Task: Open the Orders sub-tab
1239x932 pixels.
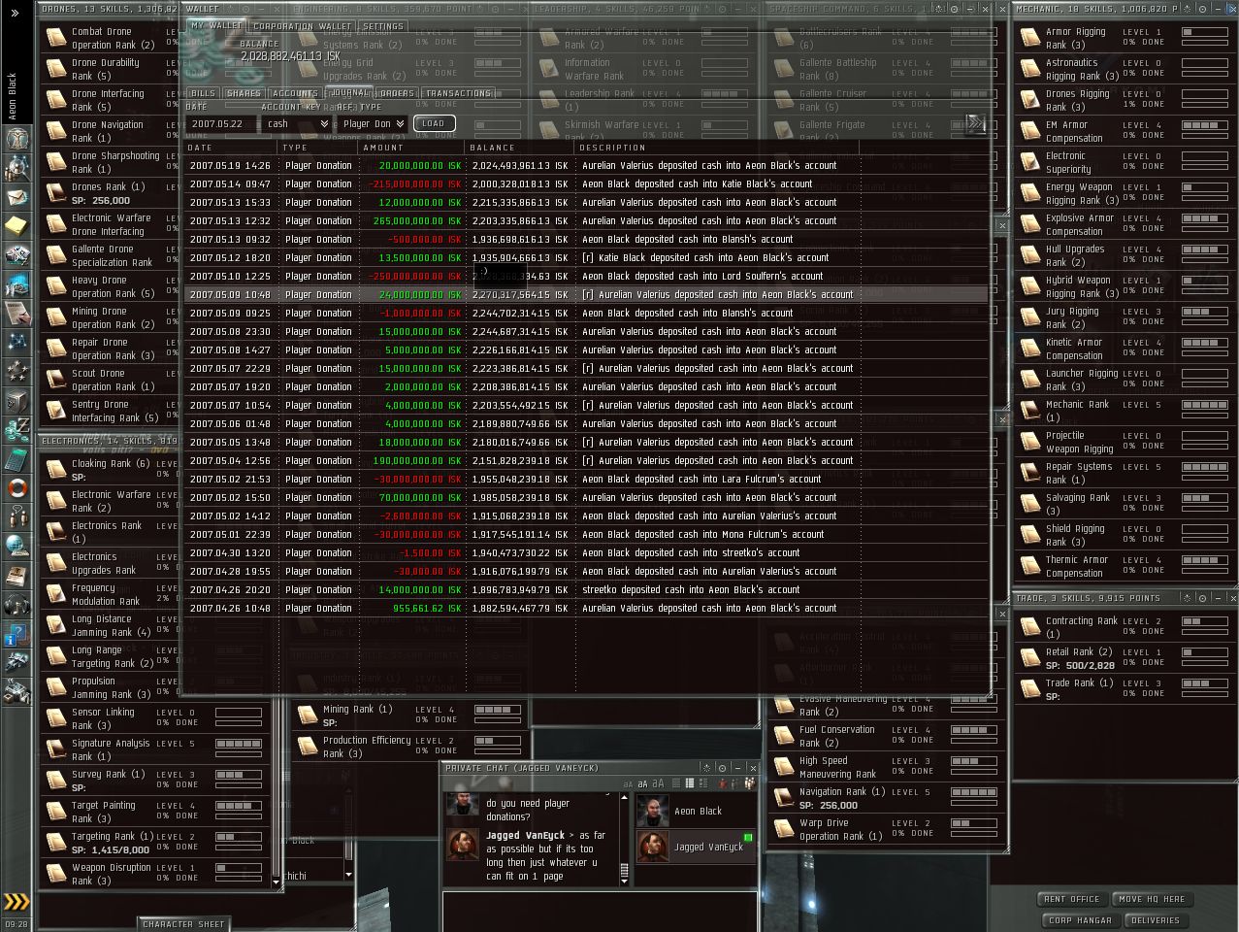Action: [396, 93]
